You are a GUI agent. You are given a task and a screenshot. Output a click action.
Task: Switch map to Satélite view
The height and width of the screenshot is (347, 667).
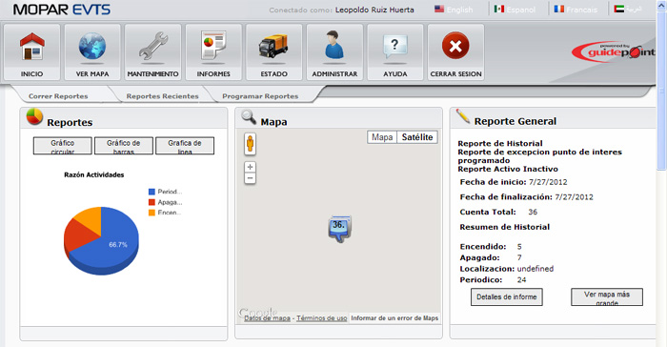[417, 137]
